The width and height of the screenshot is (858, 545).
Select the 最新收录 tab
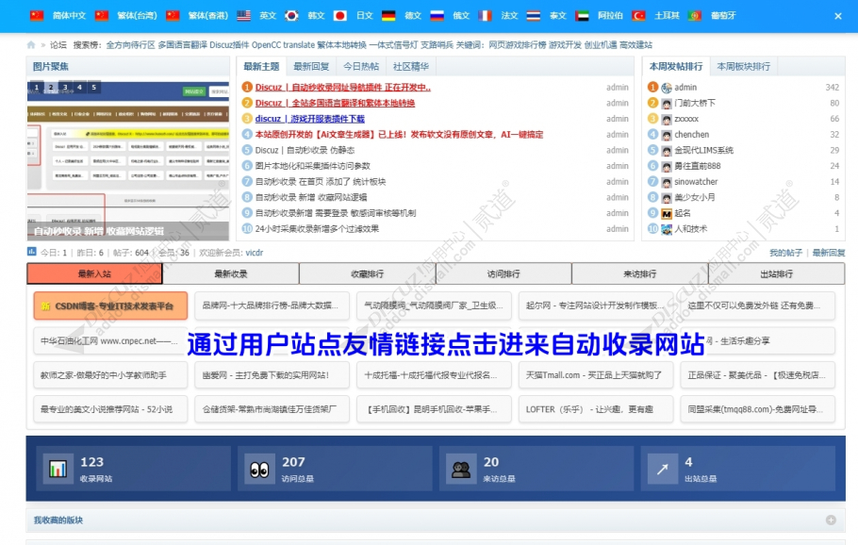pyautogui.click(x=231, y=273)
